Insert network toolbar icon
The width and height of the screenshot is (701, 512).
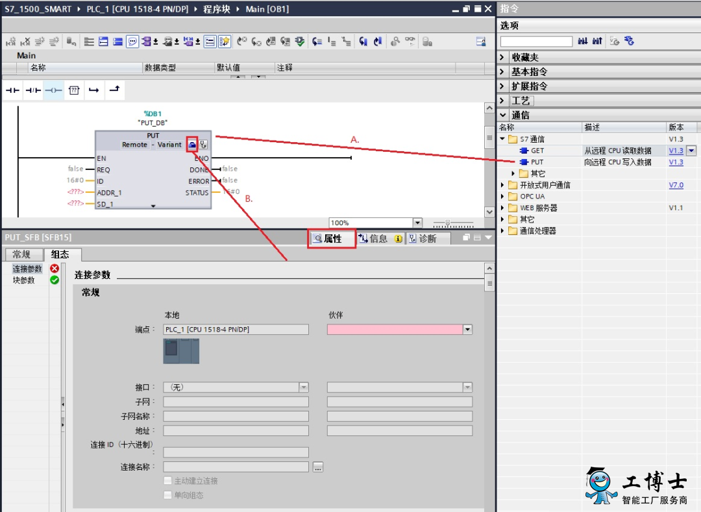[11, 42]
